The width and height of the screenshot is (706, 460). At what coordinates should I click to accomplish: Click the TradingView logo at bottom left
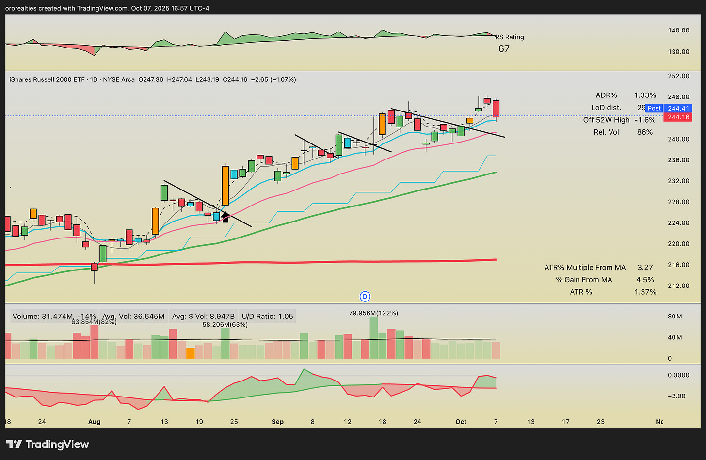click(x=48, y=444)
